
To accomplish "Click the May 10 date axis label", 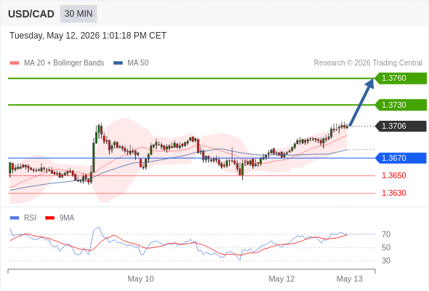I will 140,279.
